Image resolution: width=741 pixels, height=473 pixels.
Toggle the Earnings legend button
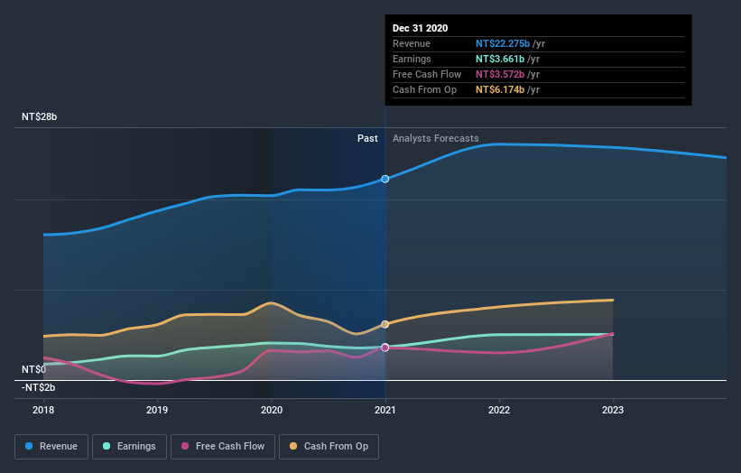[x=129, y=447]
